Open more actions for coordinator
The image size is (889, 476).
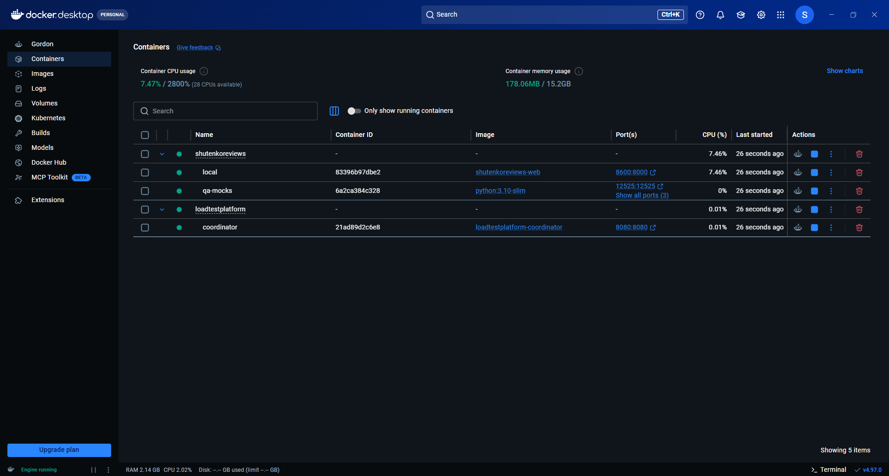(x=831, y=228)
